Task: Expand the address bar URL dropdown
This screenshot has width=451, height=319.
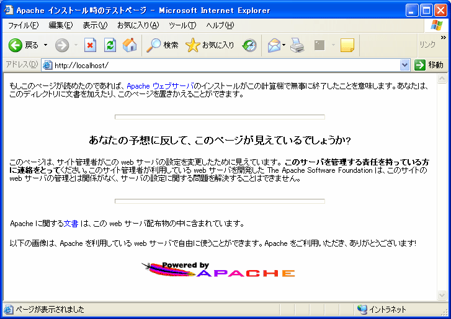Action: click(x=405, y=65)
